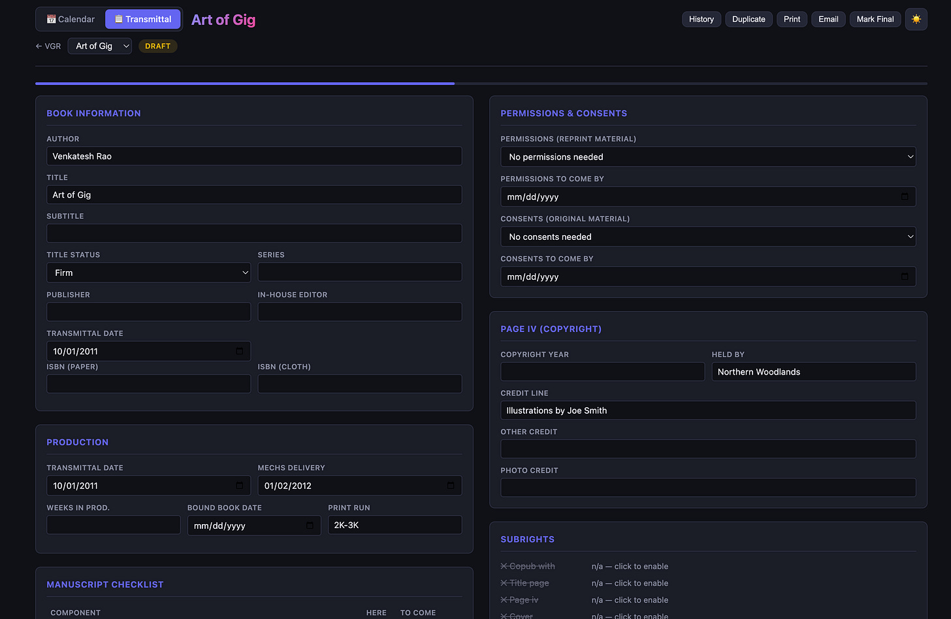The image size is (951, 619).
Task: Click the Other Credit field
Action: [x=708, y=449]
